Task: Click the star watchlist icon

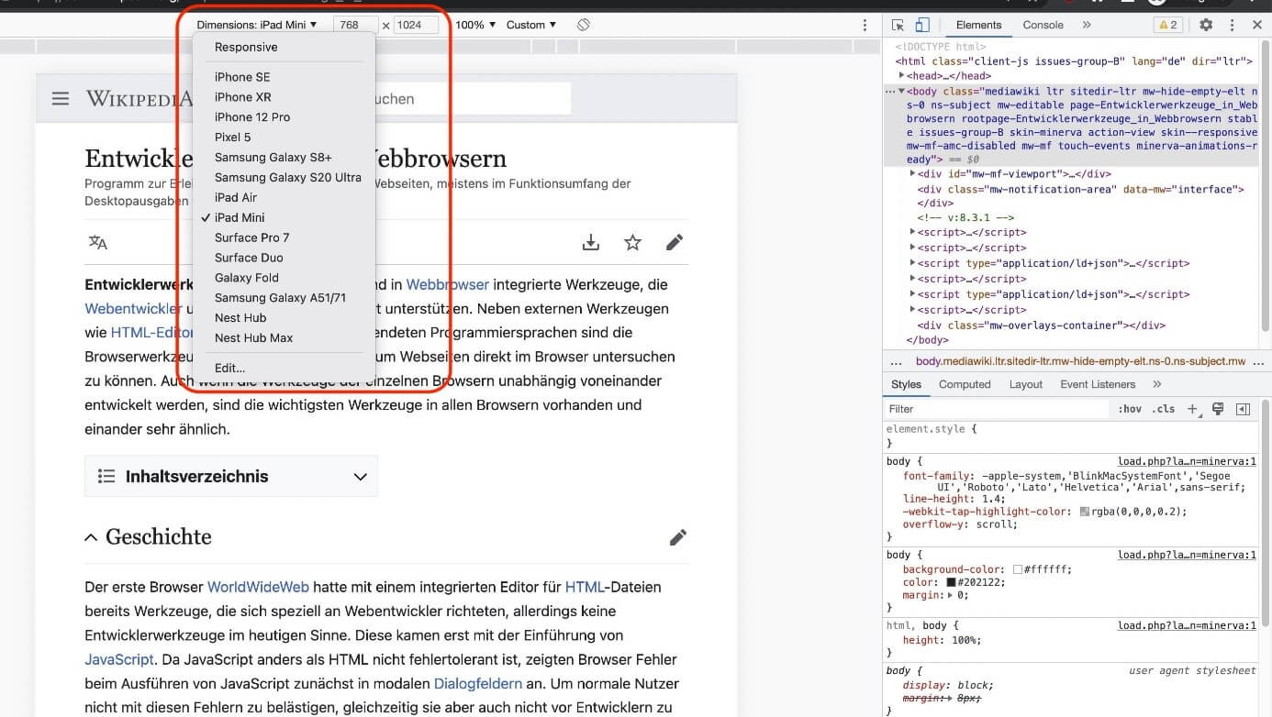Action: pos(632,242)
